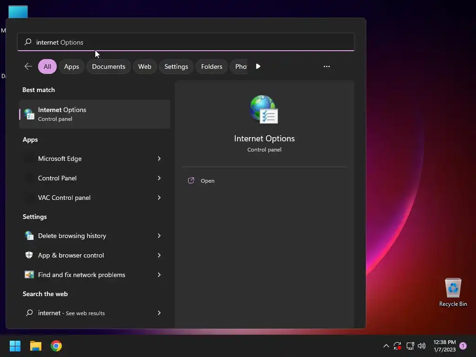476x357 pixels.
Task: Click the Apps section heading in results
Action: (30, 139)
